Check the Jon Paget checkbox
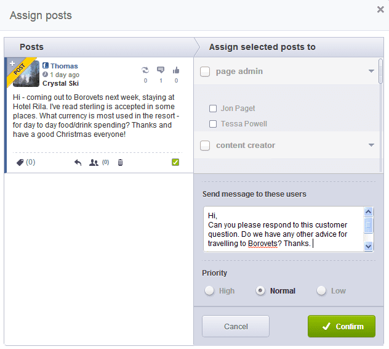 213,109
